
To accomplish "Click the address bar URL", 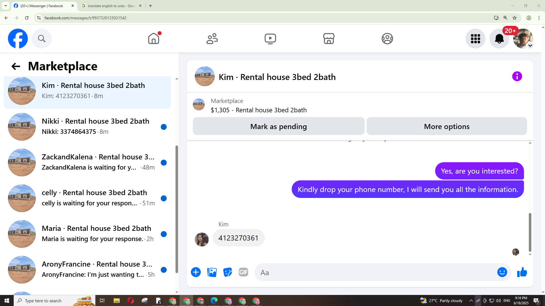I will 85,18.
